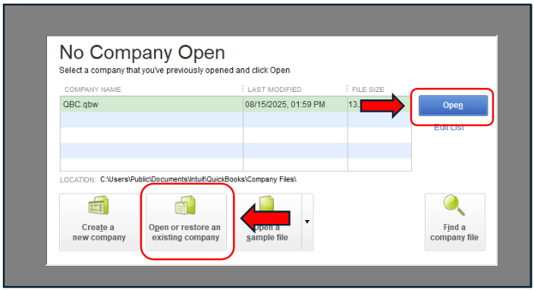Click the company files location path
Screen dimensions: 534x290
pyautogui.click(x=198, y=179)
